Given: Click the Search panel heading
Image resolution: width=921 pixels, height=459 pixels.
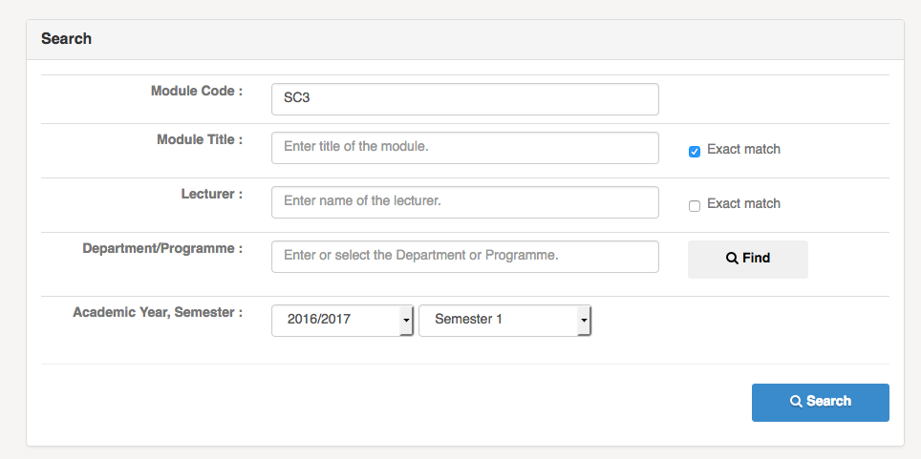Looking at the screenshot, I should (x=66, y=39).
